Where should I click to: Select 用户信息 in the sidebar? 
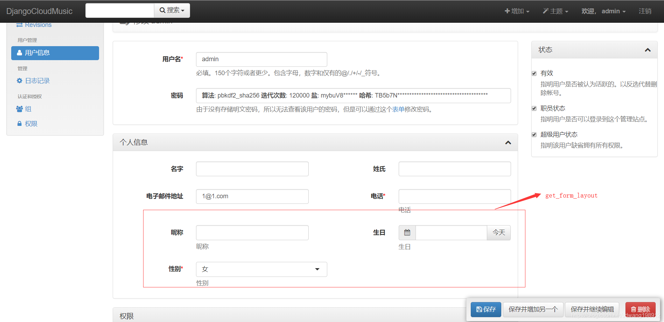click(x=55, y=53)
